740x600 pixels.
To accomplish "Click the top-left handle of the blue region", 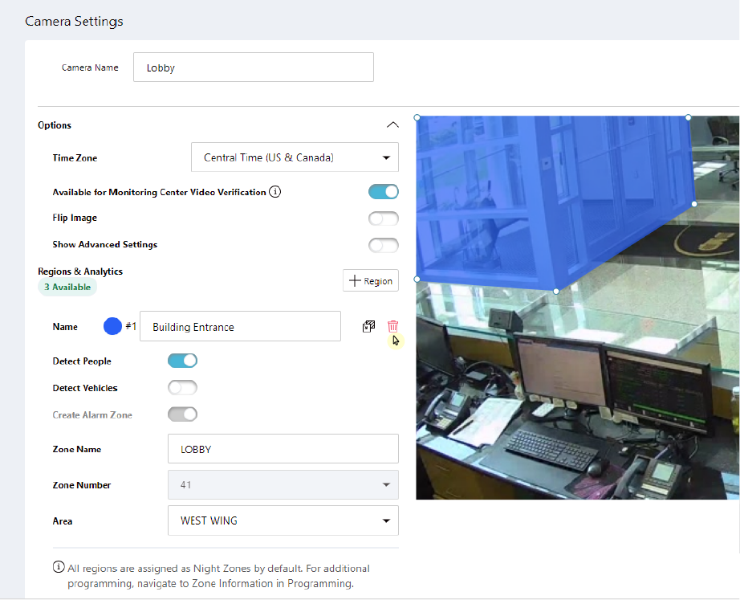I will coord(417,117).
